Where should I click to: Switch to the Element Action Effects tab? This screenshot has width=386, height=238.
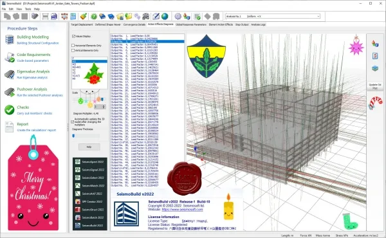point(221,24)
